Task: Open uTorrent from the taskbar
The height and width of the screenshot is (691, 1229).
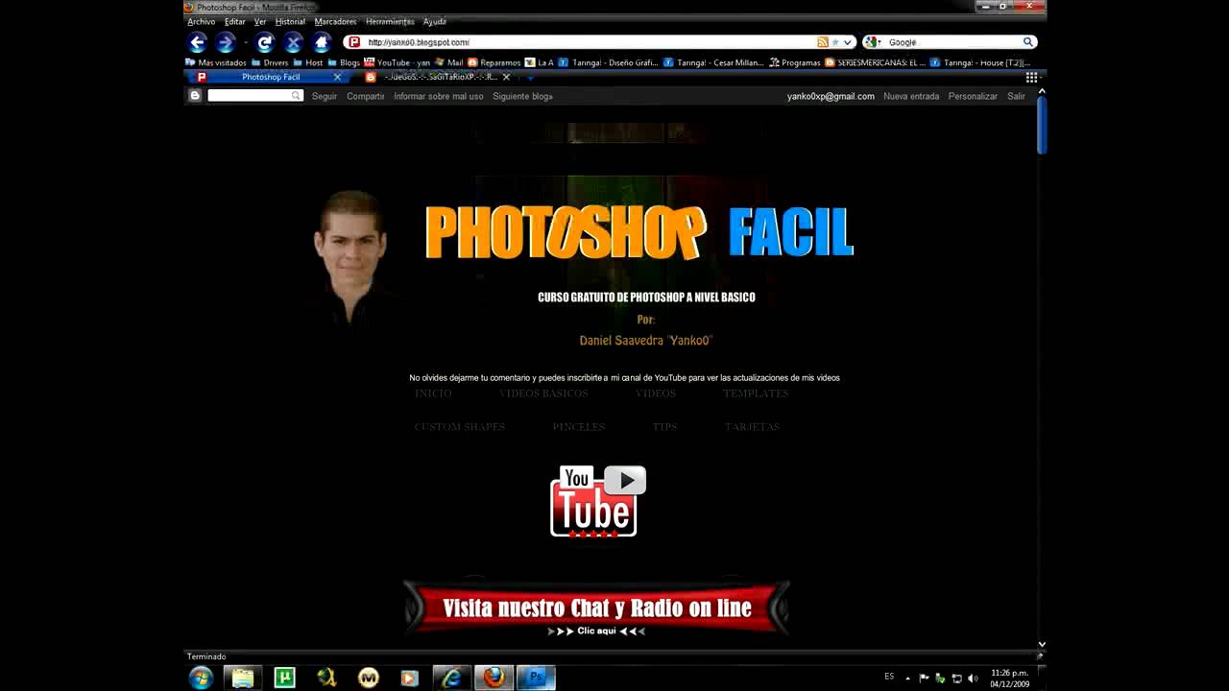Action: coord(285,678)
